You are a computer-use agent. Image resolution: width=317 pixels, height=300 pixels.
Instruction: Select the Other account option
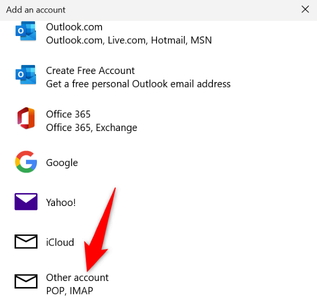[77, 277]
